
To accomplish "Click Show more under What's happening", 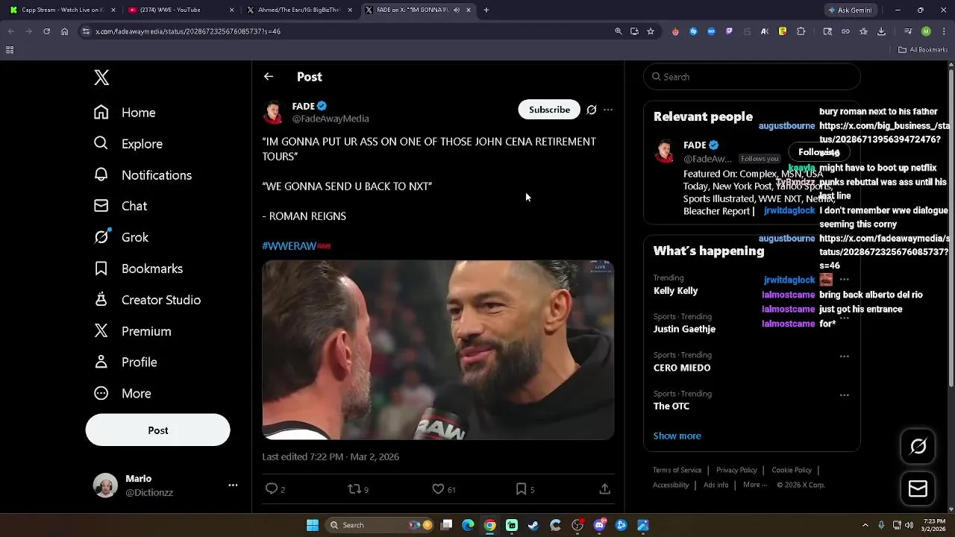I will (677, 436).
